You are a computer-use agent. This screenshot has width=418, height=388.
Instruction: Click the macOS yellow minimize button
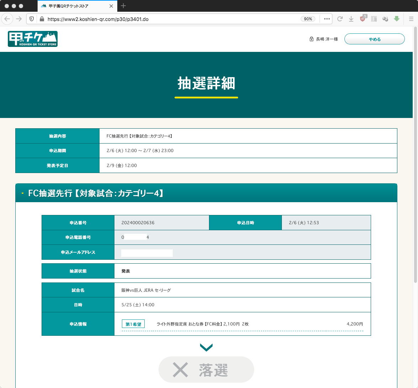14,6
